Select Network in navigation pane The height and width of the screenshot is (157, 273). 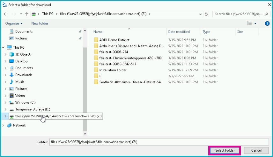19,125
